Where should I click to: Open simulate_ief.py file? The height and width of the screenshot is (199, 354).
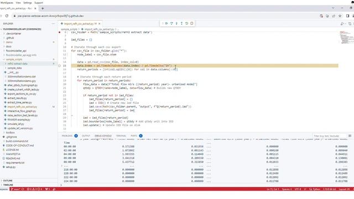[16, 124]
